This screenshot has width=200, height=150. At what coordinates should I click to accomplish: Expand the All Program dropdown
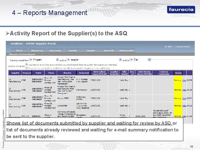coord(57,59)
